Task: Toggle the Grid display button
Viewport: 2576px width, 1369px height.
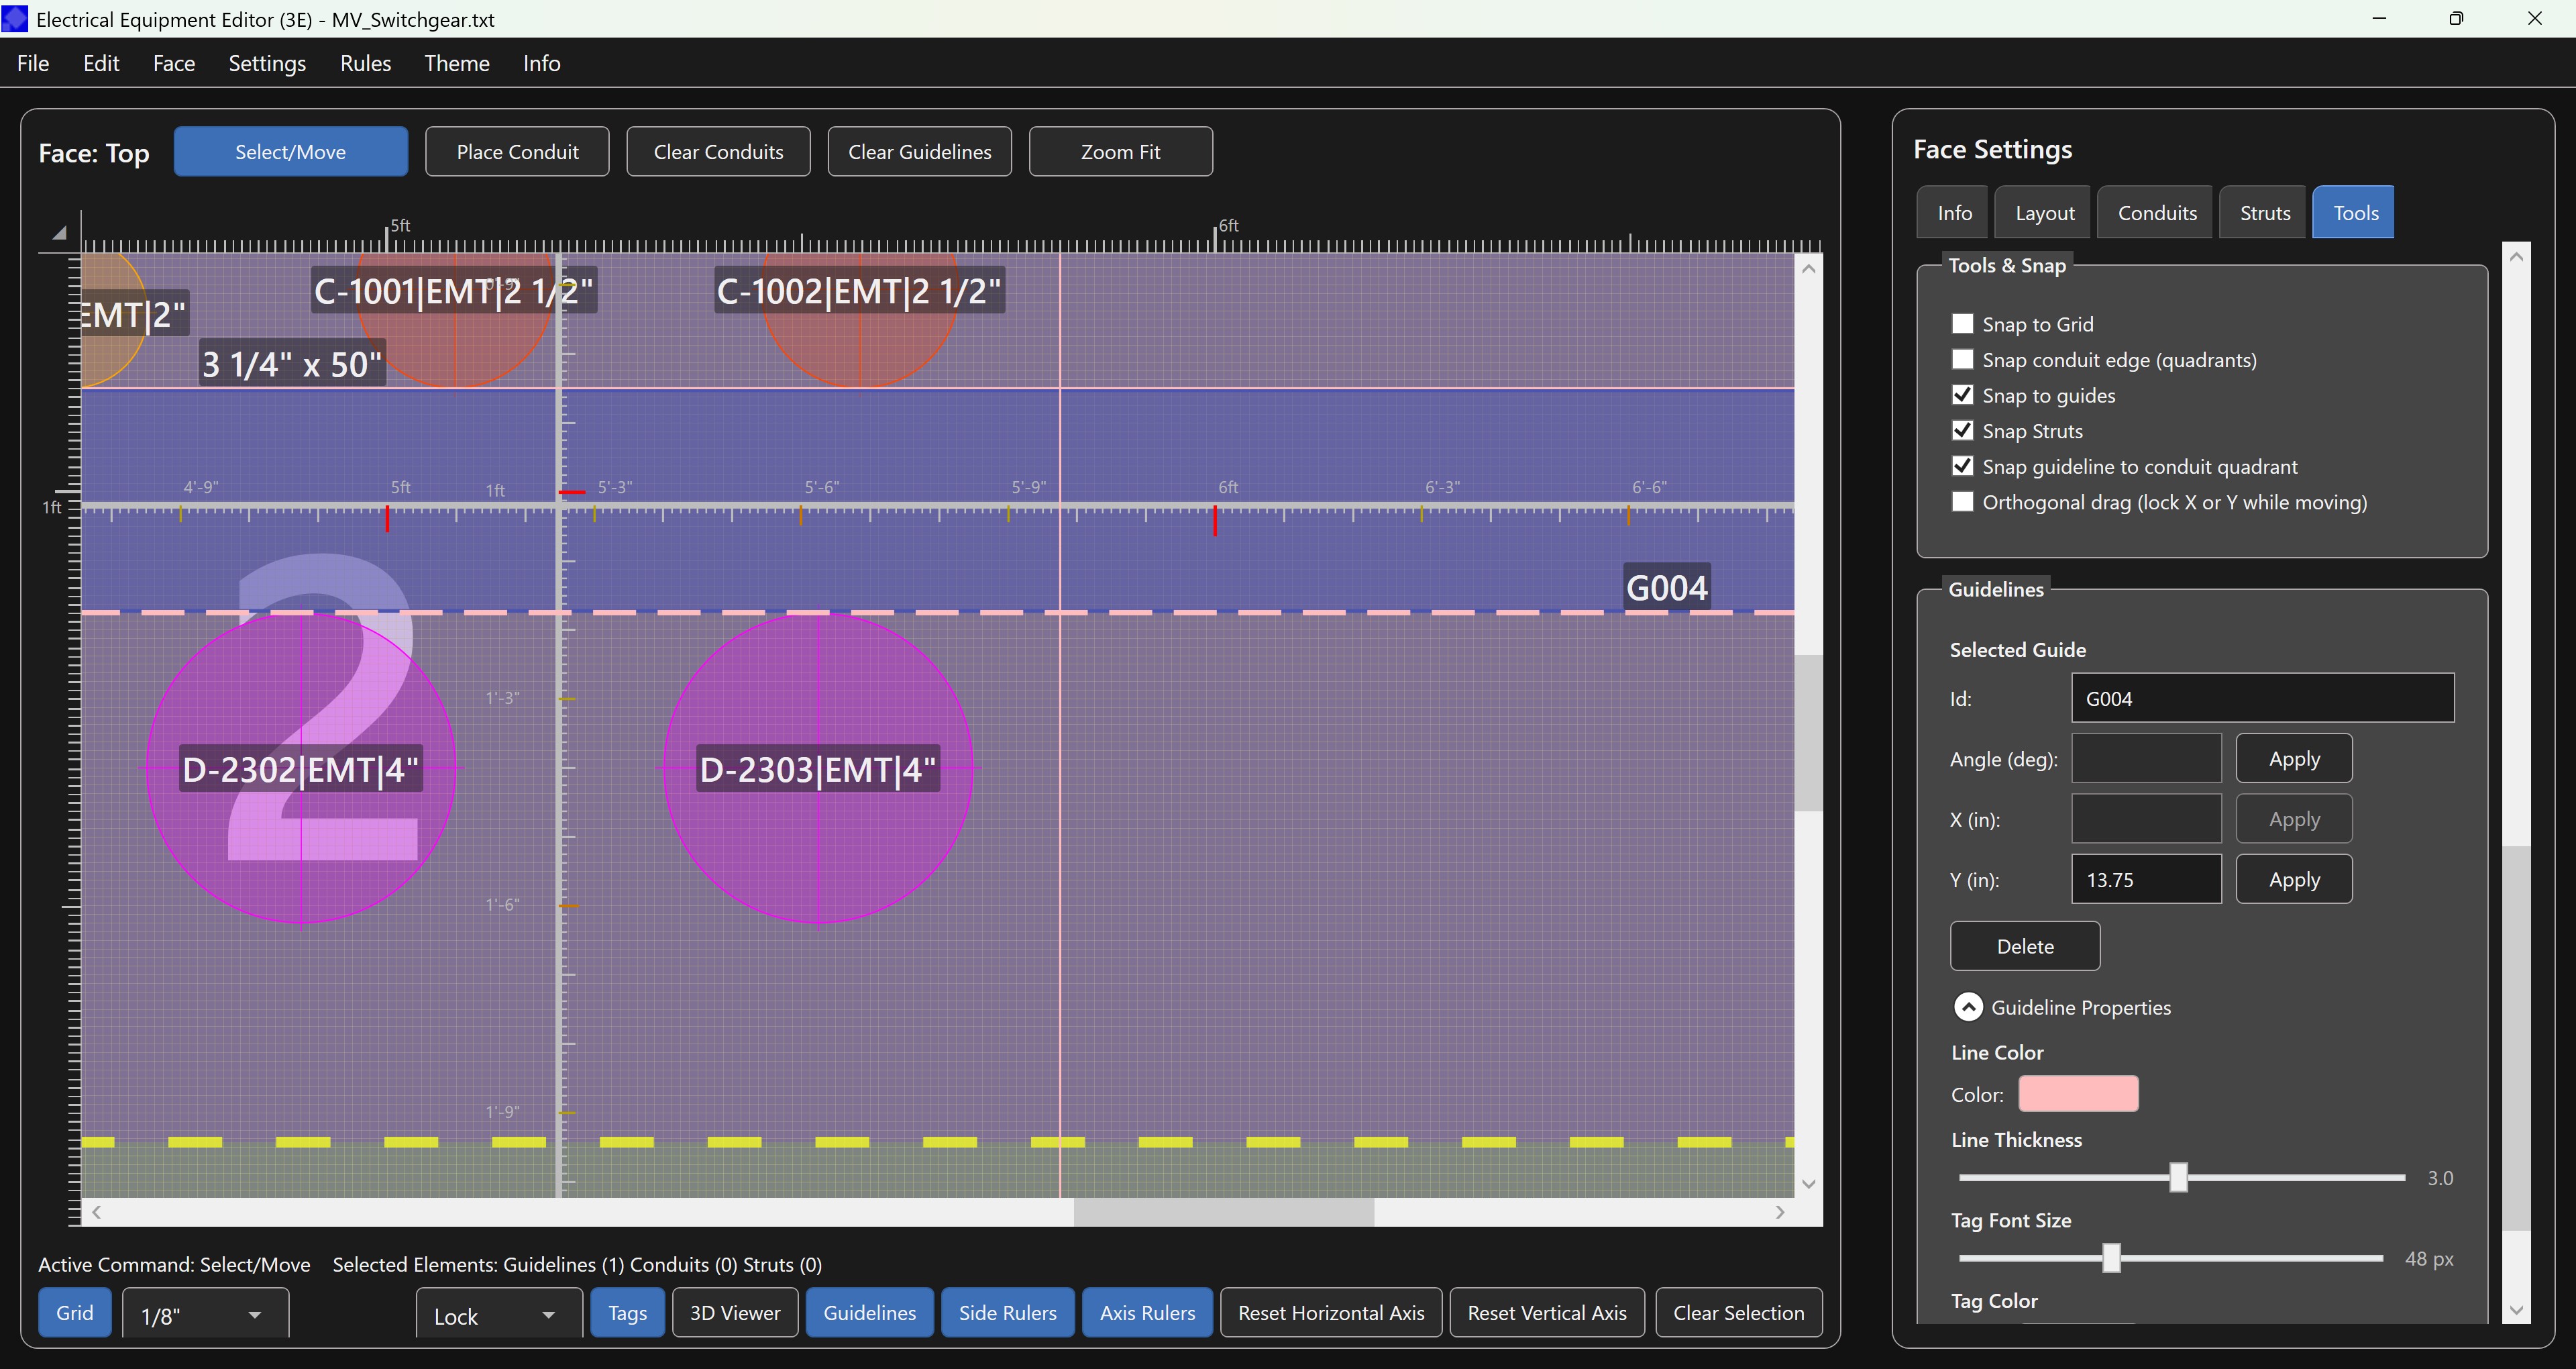Action: pos(74,1313)
